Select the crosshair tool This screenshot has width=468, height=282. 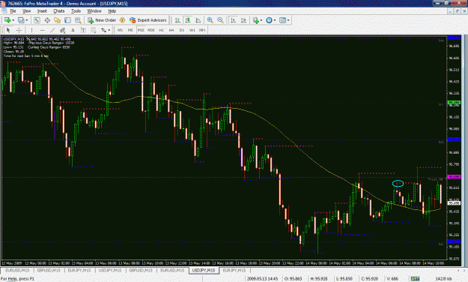19,30
